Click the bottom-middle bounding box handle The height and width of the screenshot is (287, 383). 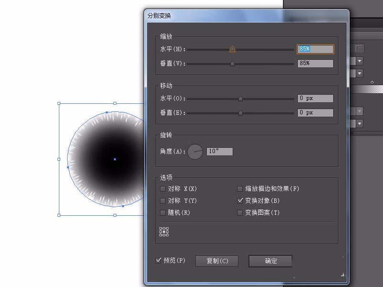(x=115, y=215)
